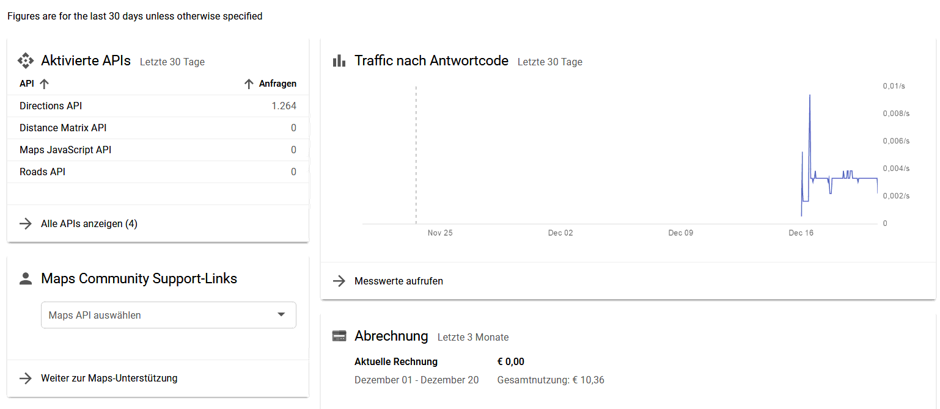
Task: Click the arrow icon before Messwerte aufrufen
Action: (x=339, y=281)
